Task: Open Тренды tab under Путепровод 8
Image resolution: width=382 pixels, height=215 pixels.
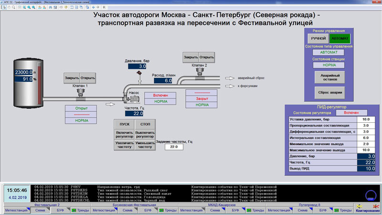Action: [x=343, y=210]
